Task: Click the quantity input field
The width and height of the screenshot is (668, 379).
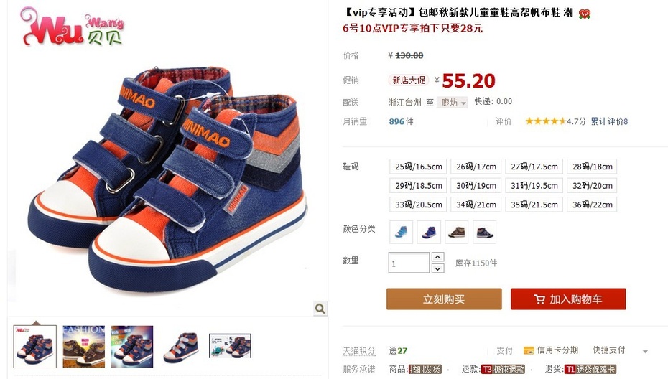Action: 409,262
